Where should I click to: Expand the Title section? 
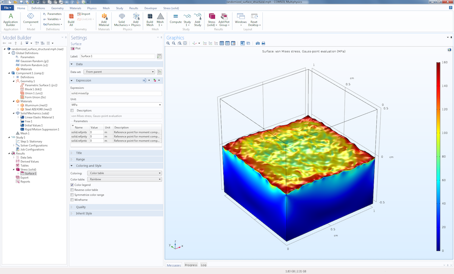click(116, 153)
